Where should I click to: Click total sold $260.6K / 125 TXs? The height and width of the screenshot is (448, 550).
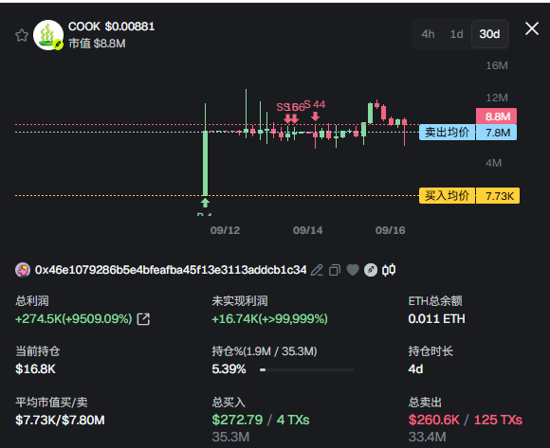click(466, 420)
